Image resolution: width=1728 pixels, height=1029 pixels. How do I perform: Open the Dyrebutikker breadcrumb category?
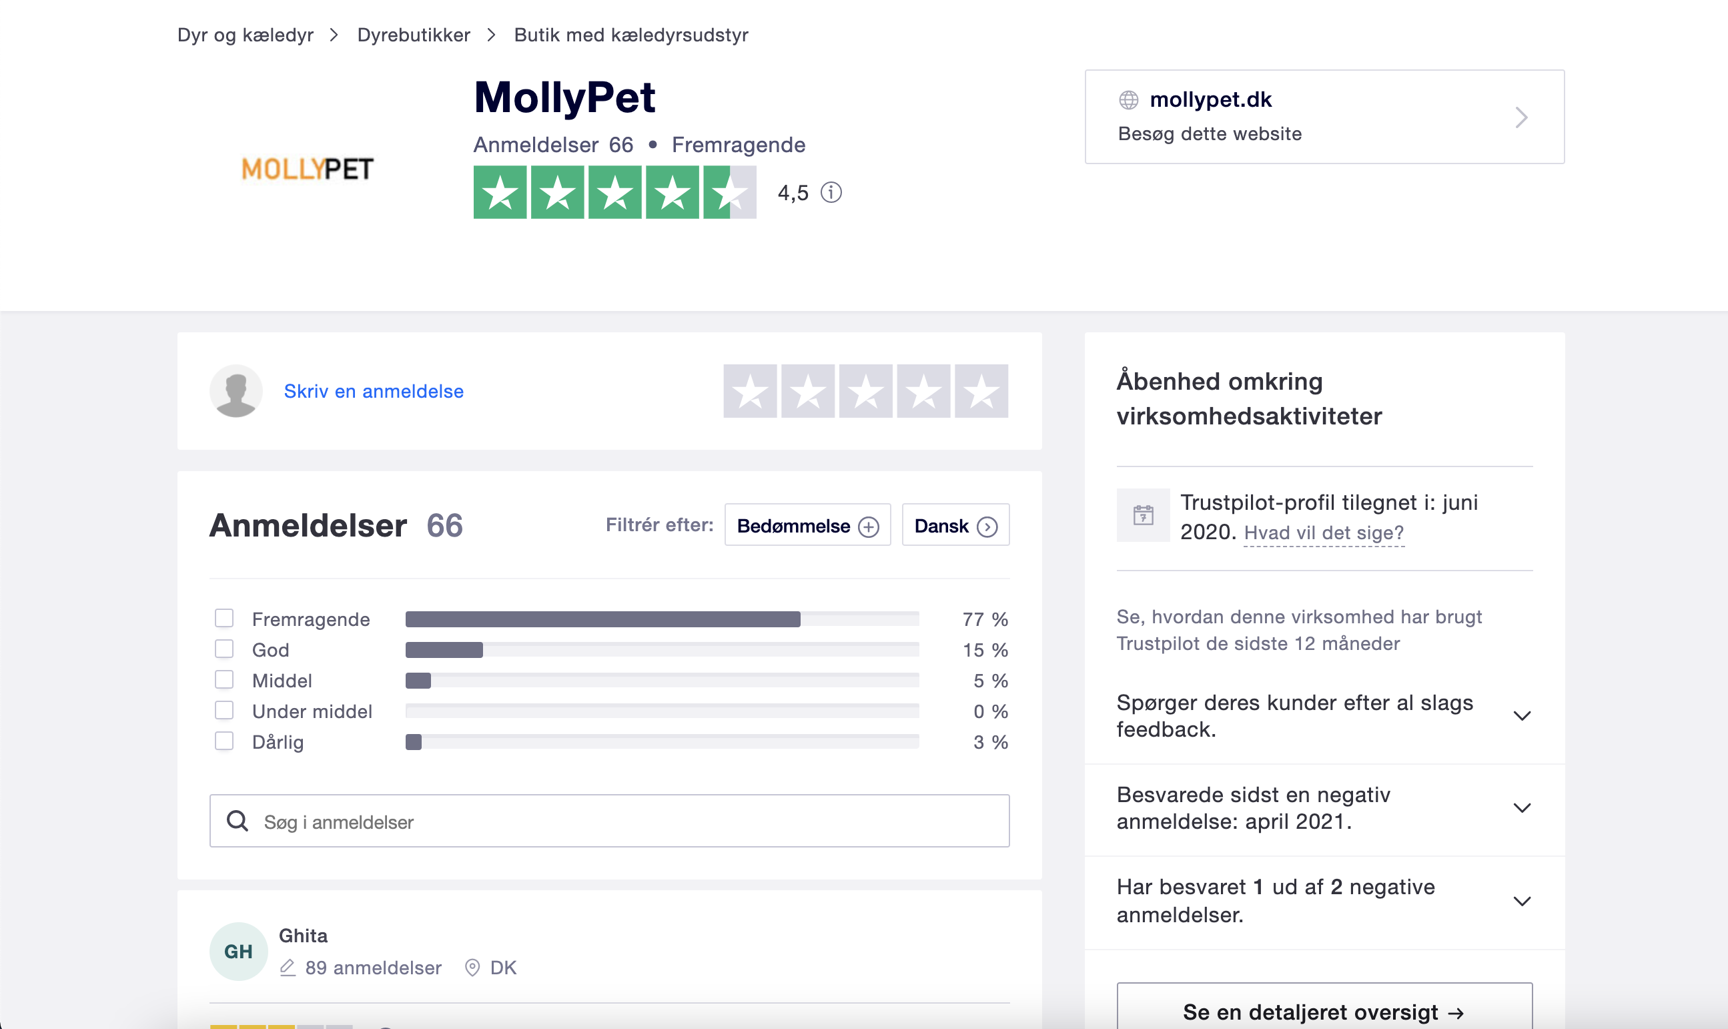pos(414,35)
